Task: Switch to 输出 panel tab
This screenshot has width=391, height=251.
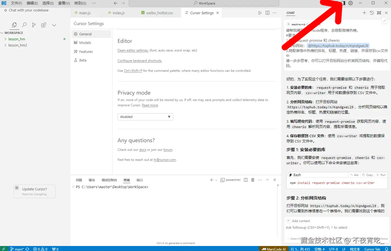Action: coord(92,180)
